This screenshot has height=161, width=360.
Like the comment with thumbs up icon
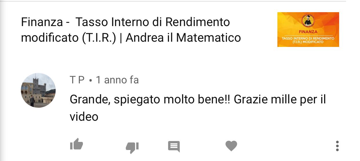tap(77, 144)
